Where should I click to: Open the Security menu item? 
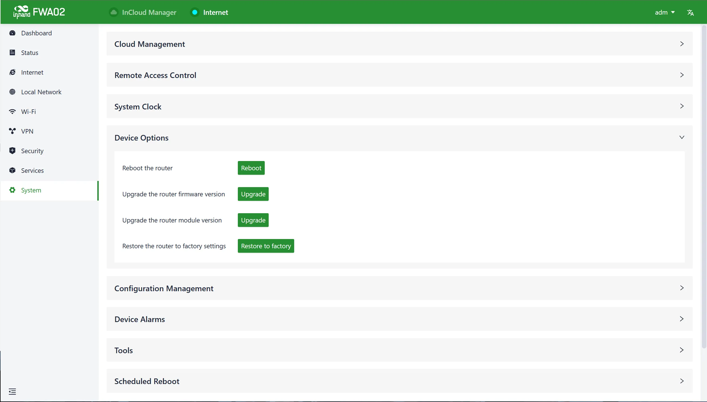coord(49,151)
